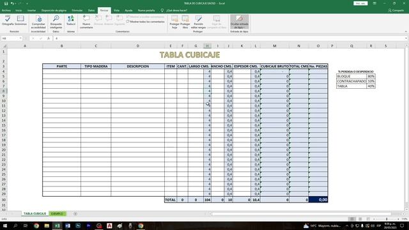Open the AutoCAD taskbar icon
The height and width of the screenshot is (230, 409).
point(109,226)
